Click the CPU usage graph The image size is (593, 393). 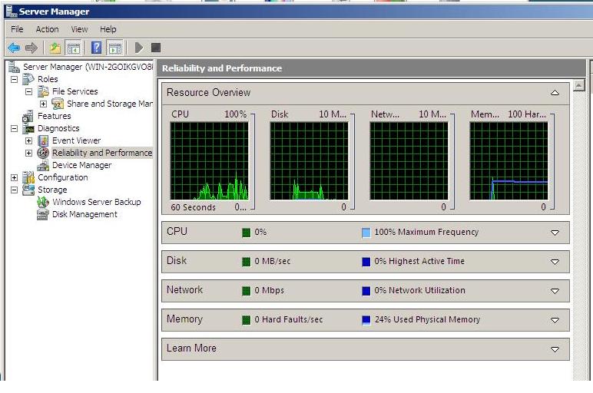point(209,161)
